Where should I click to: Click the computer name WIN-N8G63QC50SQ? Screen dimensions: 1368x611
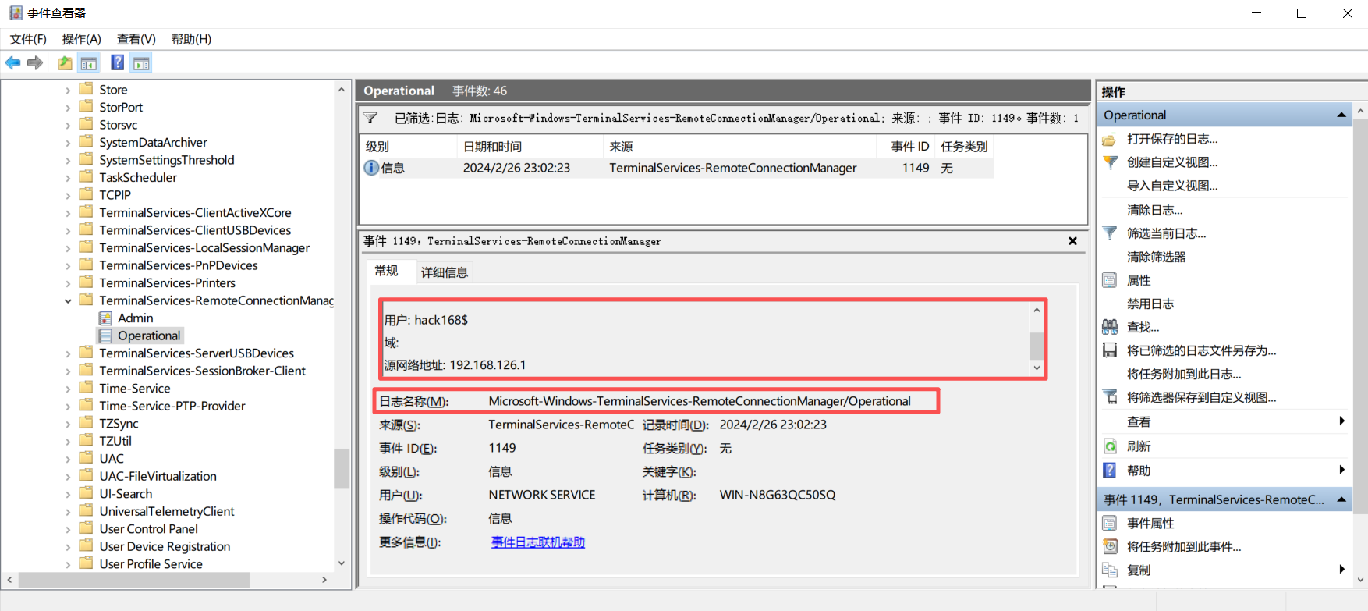[777, 496]
